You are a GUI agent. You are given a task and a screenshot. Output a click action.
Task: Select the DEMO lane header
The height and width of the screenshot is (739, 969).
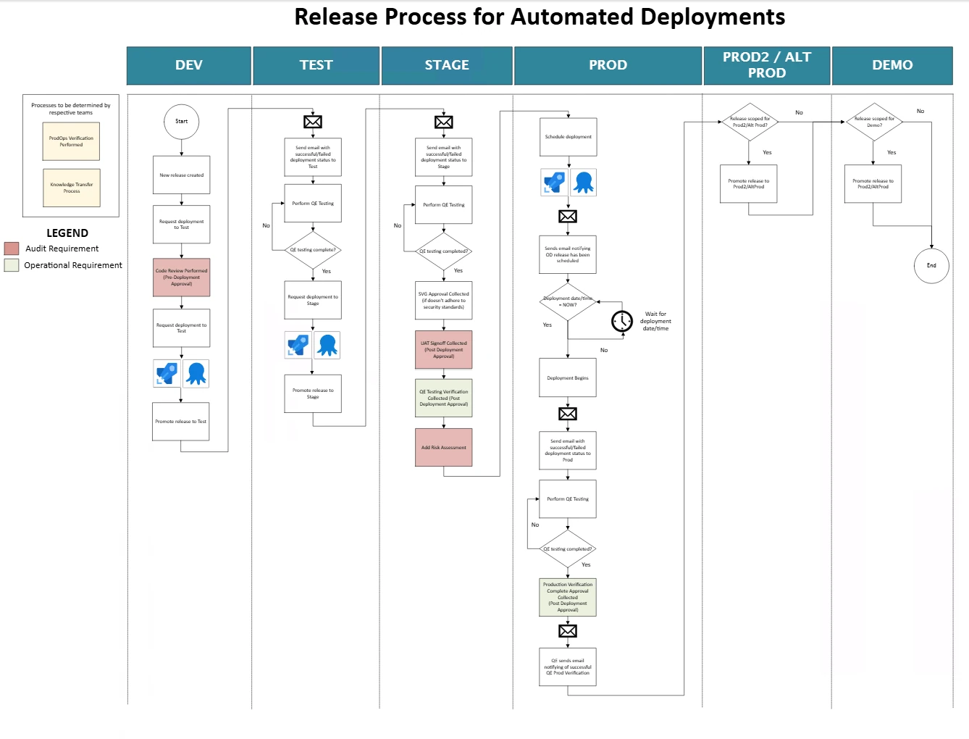pos(892,65)
